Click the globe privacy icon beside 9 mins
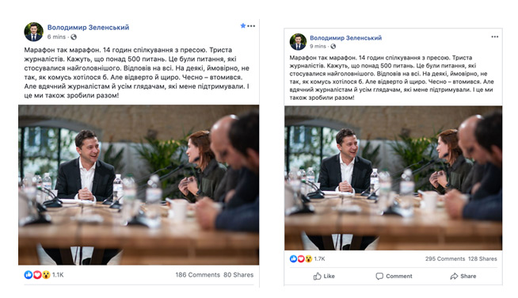This screenshot has height=298, width=518. [x=333, y=46]
